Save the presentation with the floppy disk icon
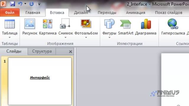This screenshot has width=189, height=106. (x=12, y=4)
